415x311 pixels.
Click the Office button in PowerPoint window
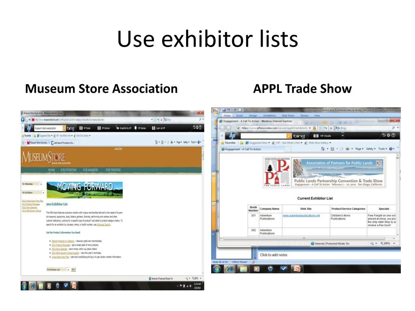pyautogui.click(x=216, y=112)
